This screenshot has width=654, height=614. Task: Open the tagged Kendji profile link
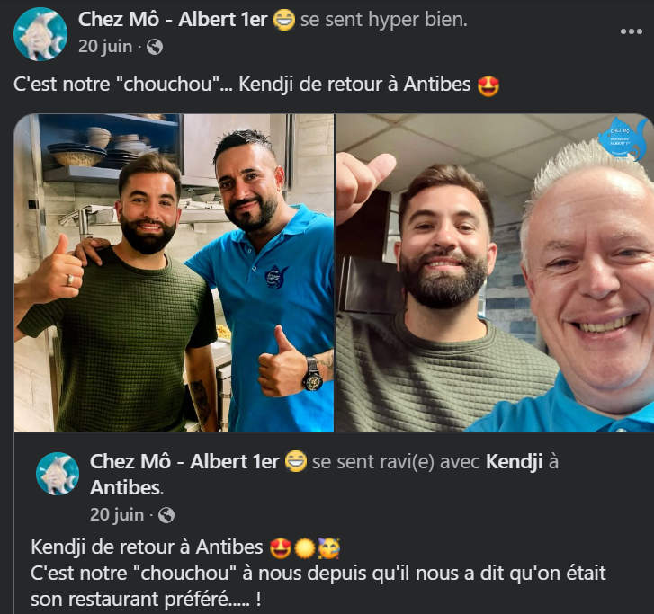pos(515,462)
